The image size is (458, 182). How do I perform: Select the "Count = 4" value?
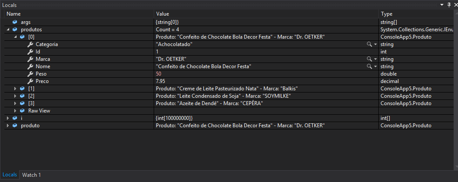point(167,30)
